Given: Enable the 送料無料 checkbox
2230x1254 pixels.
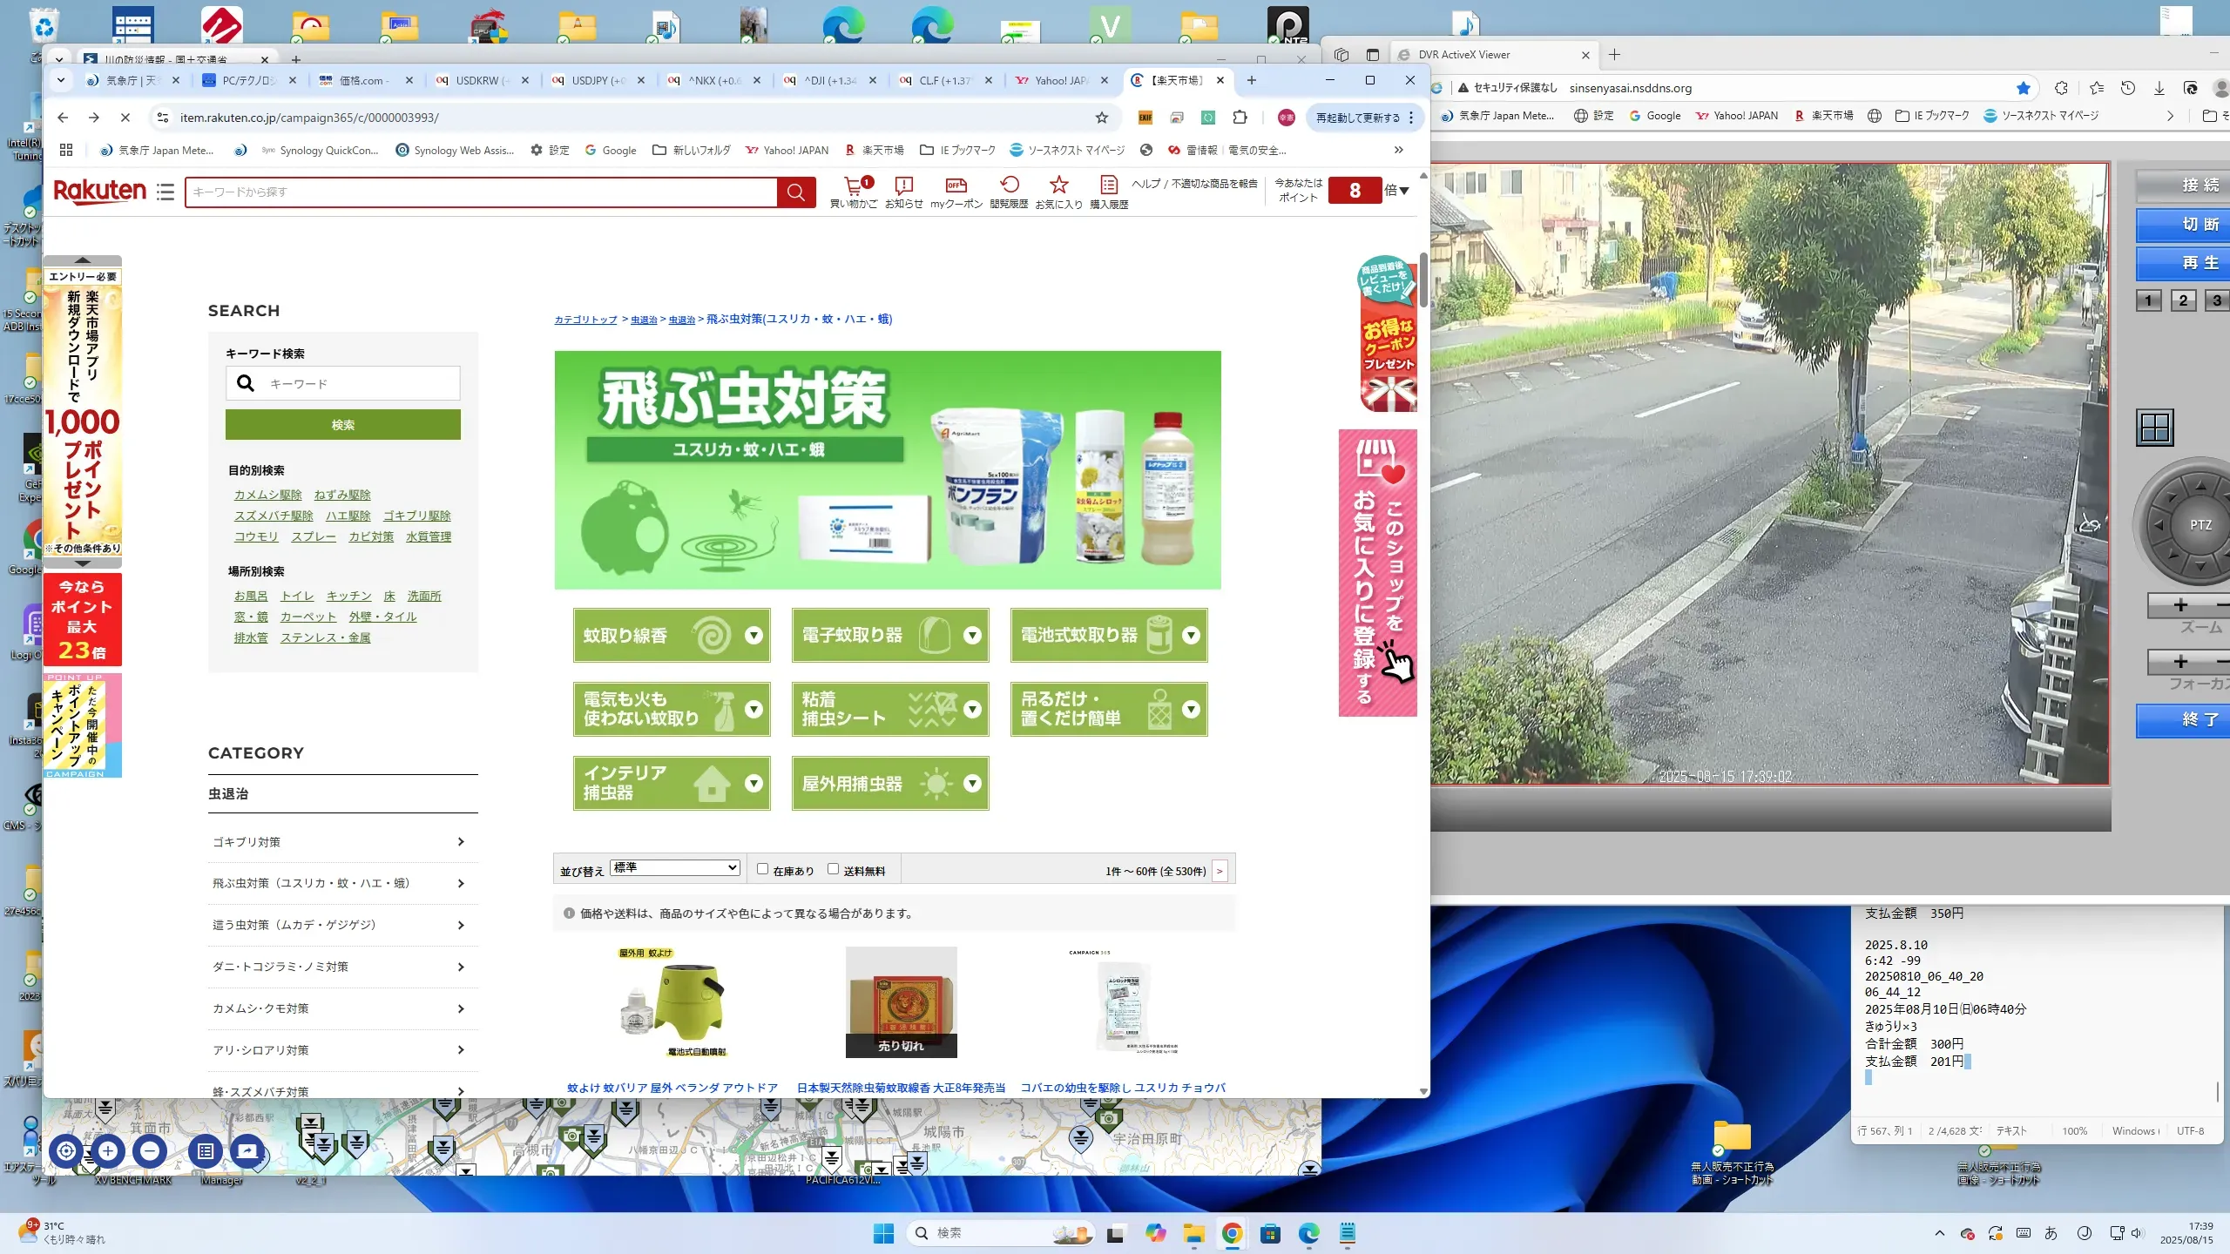Looking at the screenshot, I should coord(833,869).
